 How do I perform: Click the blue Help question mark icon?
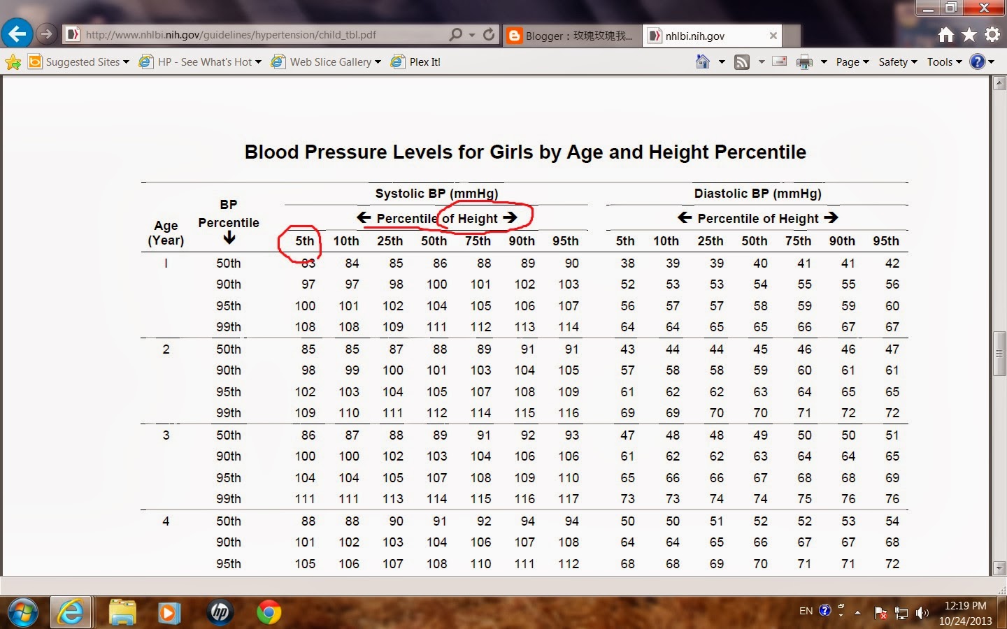click(x=978, y=62)
